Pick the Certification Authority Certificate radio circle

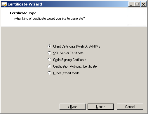49,66
